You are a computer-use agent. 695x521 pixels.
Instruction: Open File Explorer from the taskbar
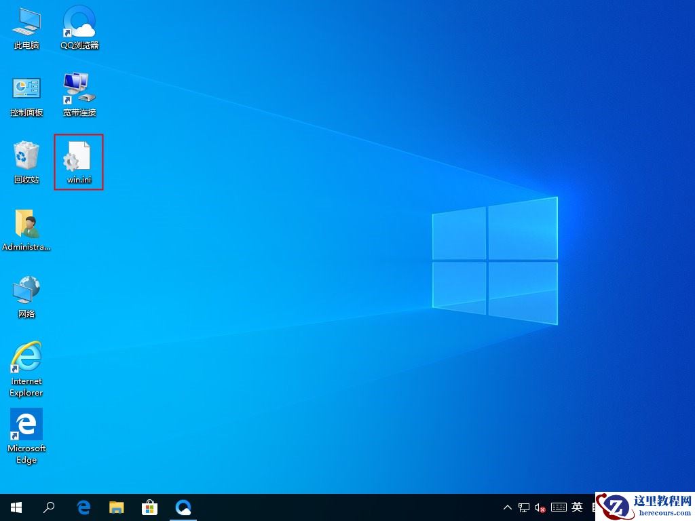tap(117, 507)
